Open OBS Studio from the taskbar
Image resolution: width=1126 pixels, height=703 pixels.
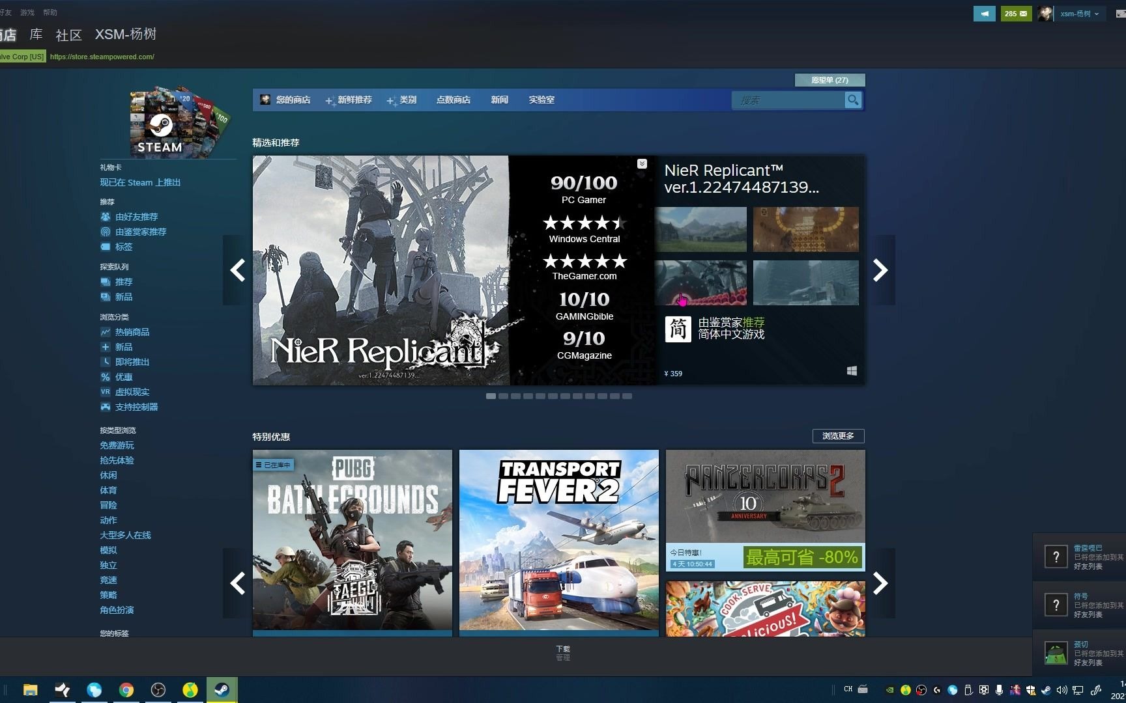pyautogui.click(x=158, y=690)
